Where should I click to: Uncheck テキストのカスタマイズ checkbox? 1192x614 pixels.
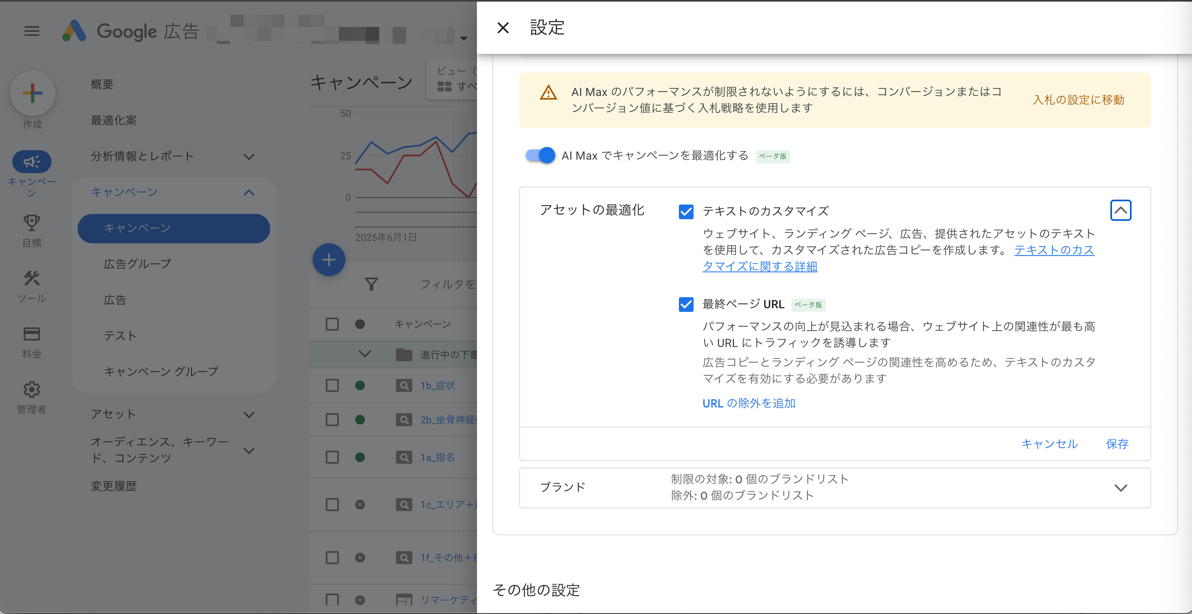point(686,211)
